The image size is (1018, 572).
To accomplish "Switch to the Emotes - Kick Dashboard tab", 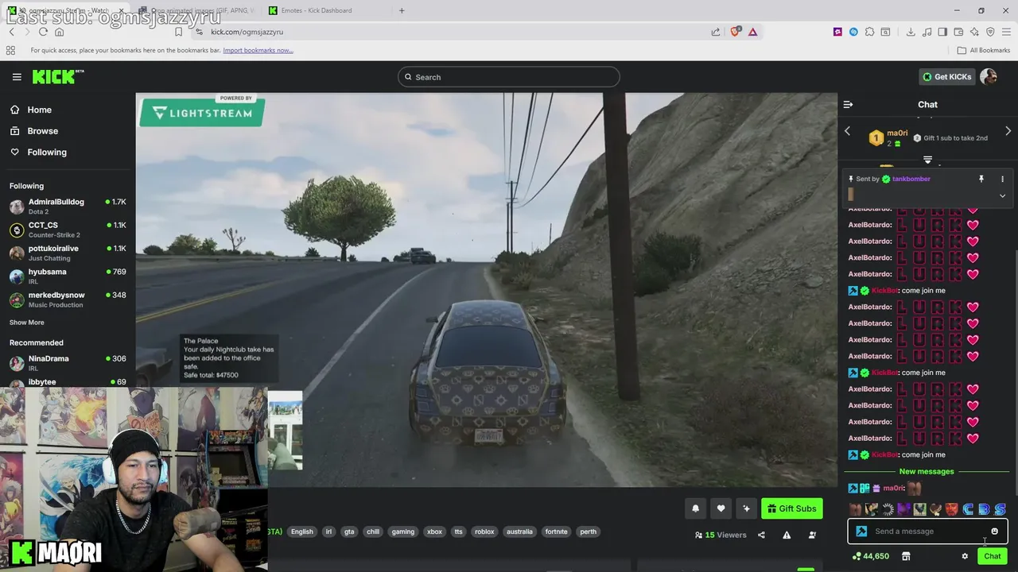I will click(x=322, y=10).
